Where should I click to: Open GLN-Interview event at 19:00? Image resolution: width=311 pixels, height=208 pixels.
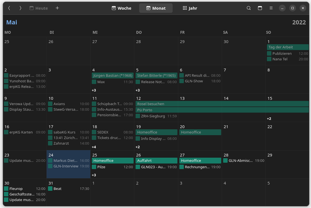[68, 166]
